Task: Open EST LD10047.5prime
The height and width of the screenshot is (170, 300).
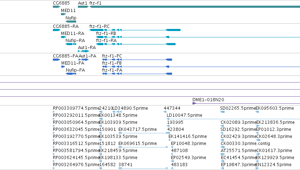Action: coord(184,115)
